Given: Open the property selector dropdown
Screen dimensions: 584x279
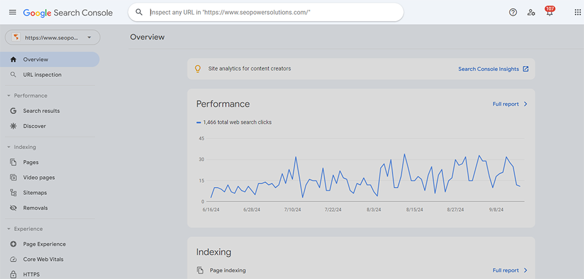Looking at the screenshot, I should click(x=52, y=37).
